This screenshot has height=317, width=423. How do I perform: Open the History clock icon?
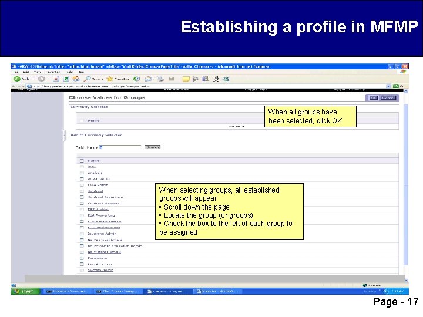coord(136,79)
